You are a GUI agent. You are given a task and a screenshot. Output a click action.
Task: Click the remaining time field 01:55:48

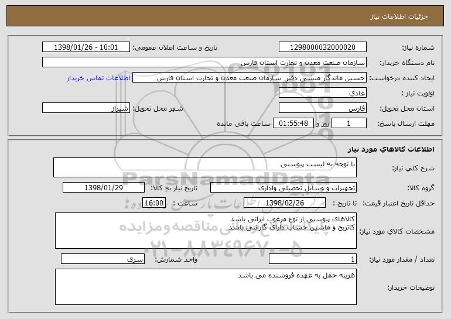coord(293,124)
